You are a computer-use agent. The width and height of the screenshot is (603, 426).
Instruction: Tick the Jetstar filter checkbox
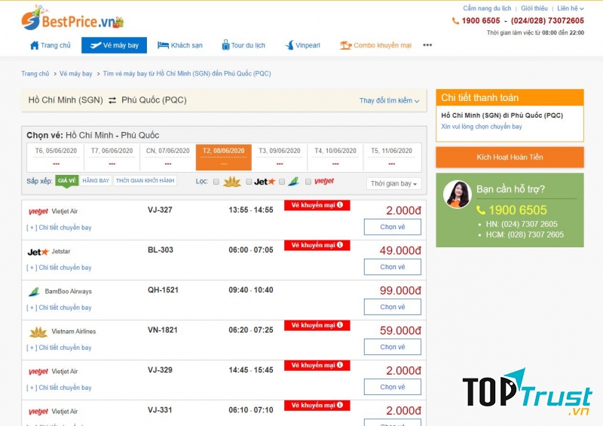point(249,182)
